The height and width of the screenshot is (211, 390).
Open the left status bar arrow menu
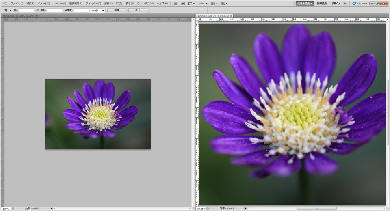click(x=51, y=209)
